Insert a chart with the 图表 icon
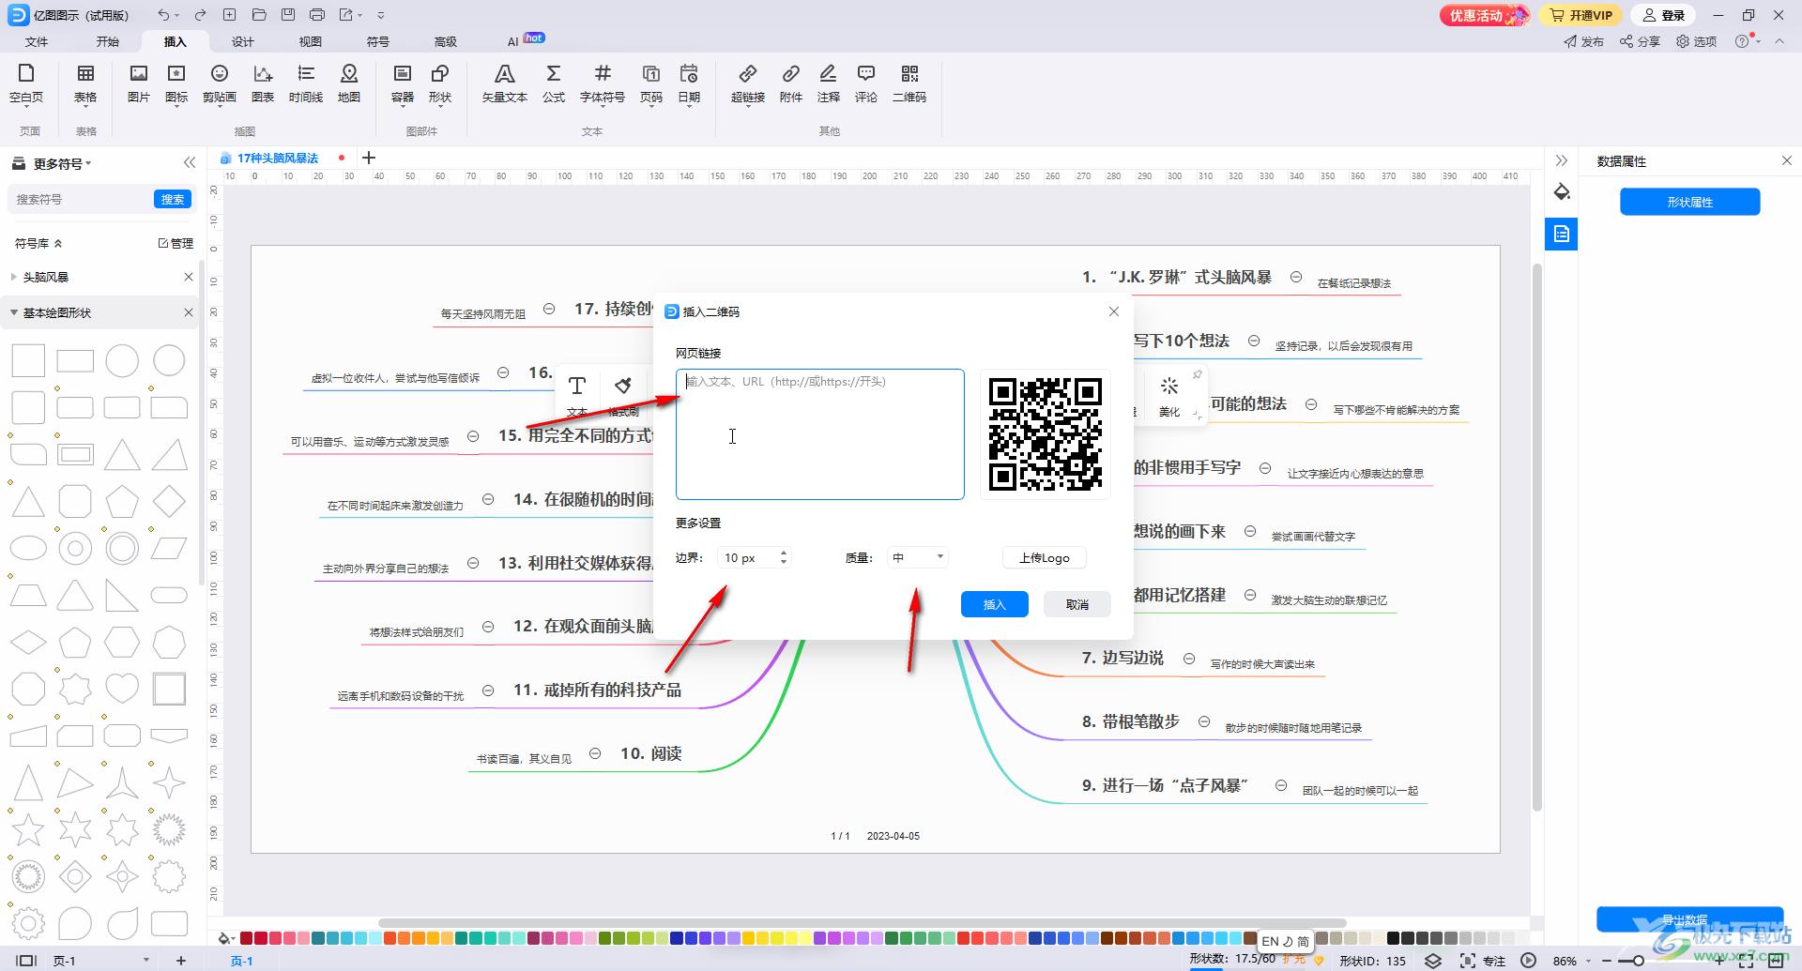The image size is (1802, 971). pyautogui.click(x=263, y=83)
